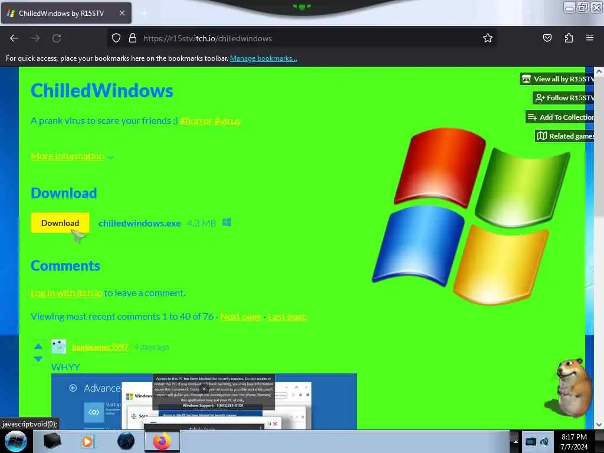604x453 pixels.
Task: Open the black box taskbar application
Action: [52, 441]
